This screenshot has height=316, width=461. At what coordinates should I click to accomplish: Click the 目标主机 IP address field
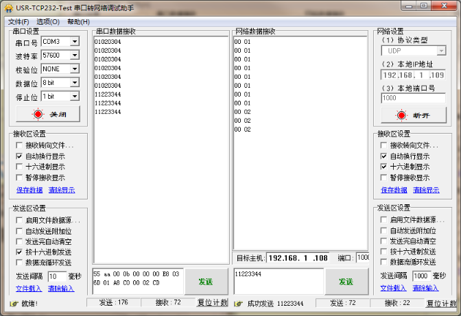pyautogui.click(x=299, y=258)
